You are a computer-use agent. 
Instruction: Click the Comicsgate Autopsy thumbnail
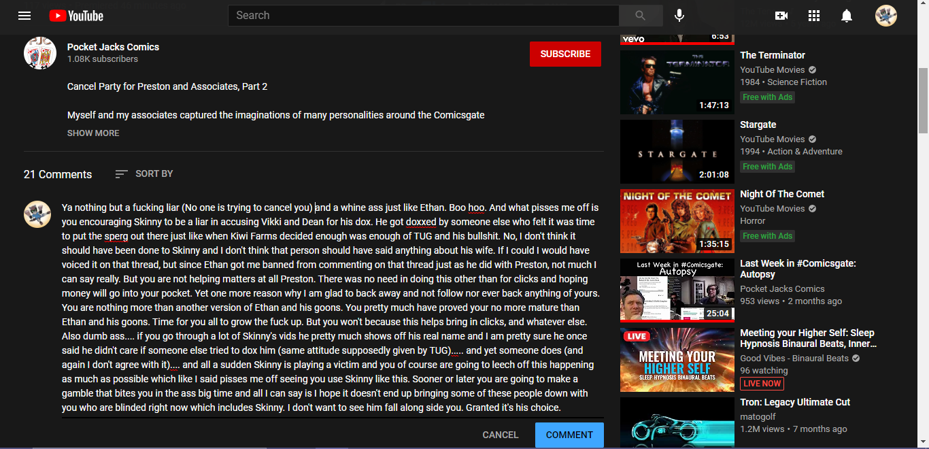(x=677, y=290)
